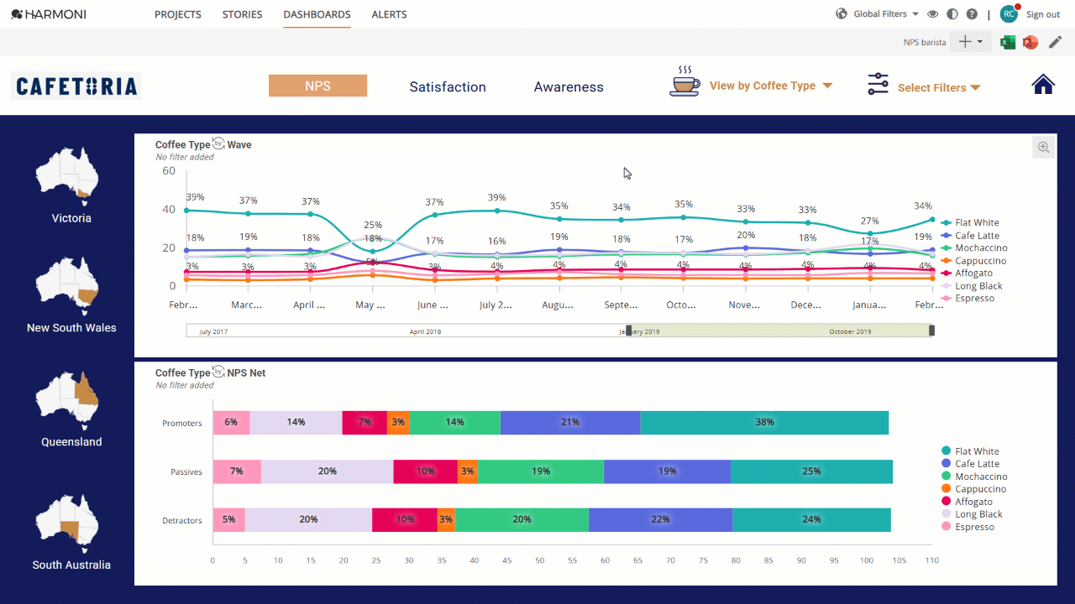Click the Promoters 38% Flat White bar
This screenshot has width=1075, height=604.
764,423
